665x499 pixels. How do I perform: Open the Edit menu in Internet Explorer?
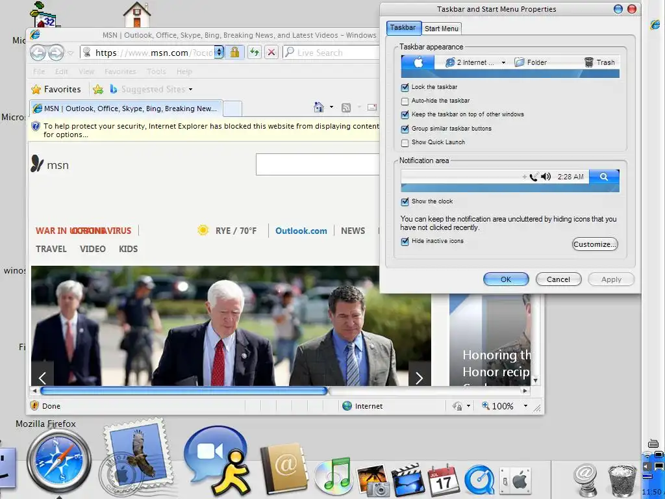point(62,71)
